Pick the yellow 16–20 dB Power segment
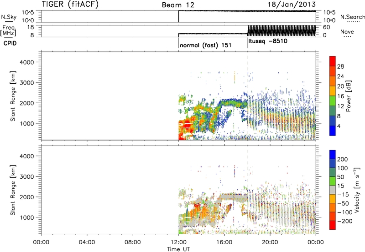 tap(333, 91)
